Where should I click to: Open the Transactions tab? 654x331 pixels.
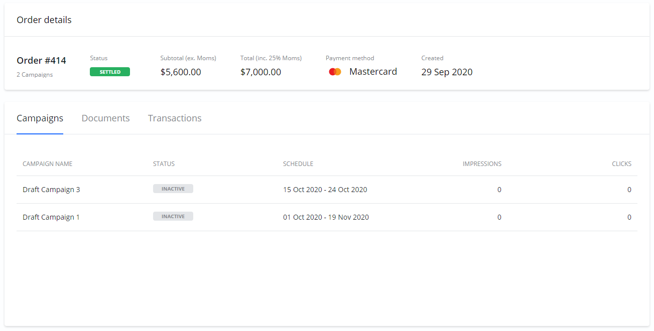point(175,118)
